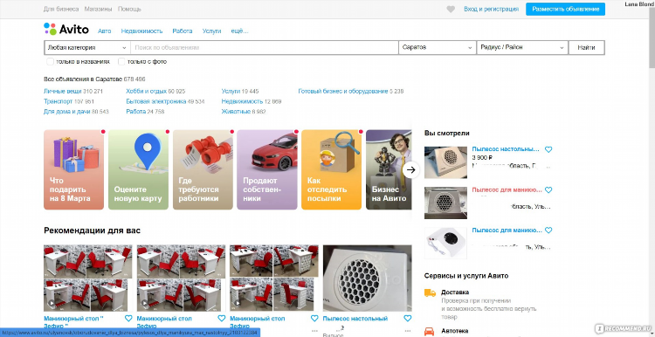This screenshot has width=655, height=337.
Task: Expand the 'Любая категория' dropdown
Action: click(x=87, y=48)
